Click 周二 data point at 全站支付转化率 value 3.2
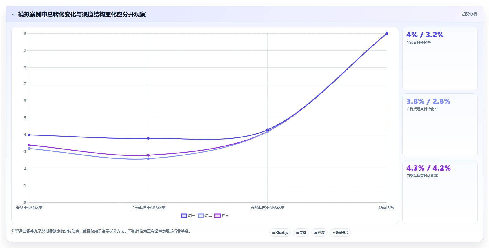This screenshot has height=248, width=489. [29, 149]
